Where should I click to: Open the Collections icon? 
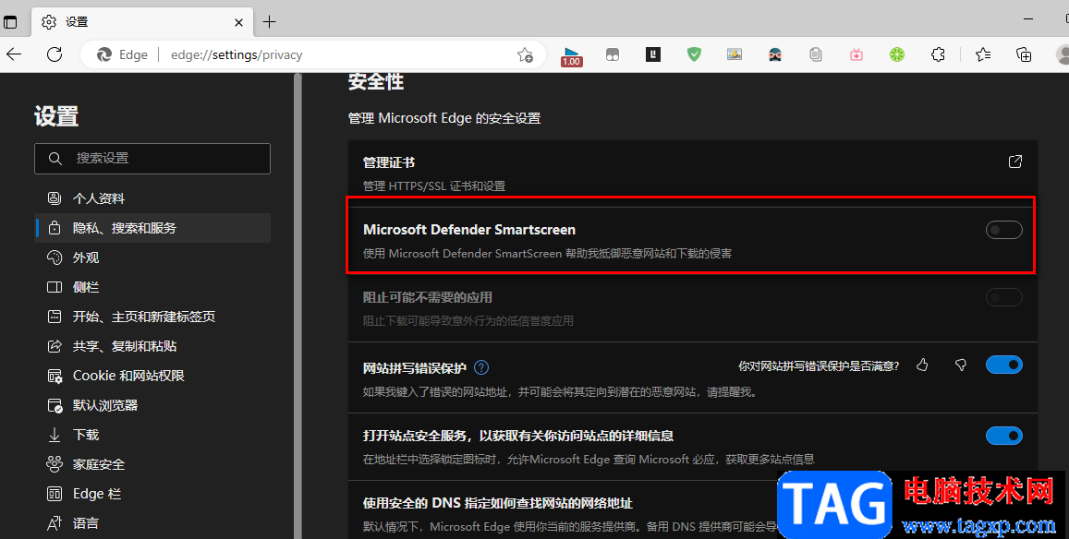[x=1024, y=54]
